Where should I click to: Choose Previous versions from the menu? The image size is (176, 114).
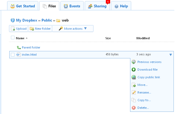click(x=149, y=62)
